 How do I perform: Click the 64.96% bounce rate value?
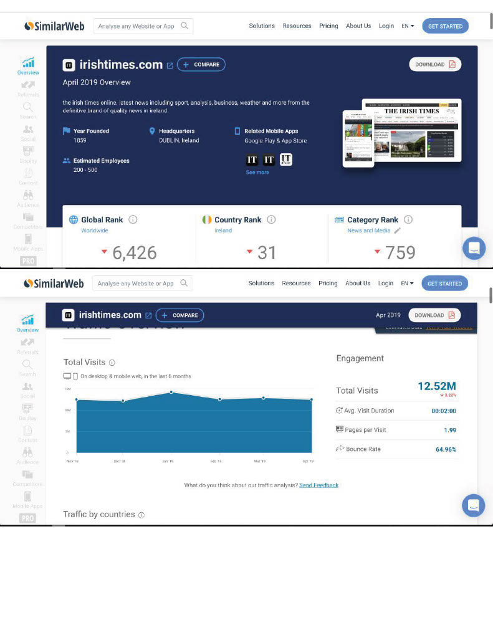446,449
